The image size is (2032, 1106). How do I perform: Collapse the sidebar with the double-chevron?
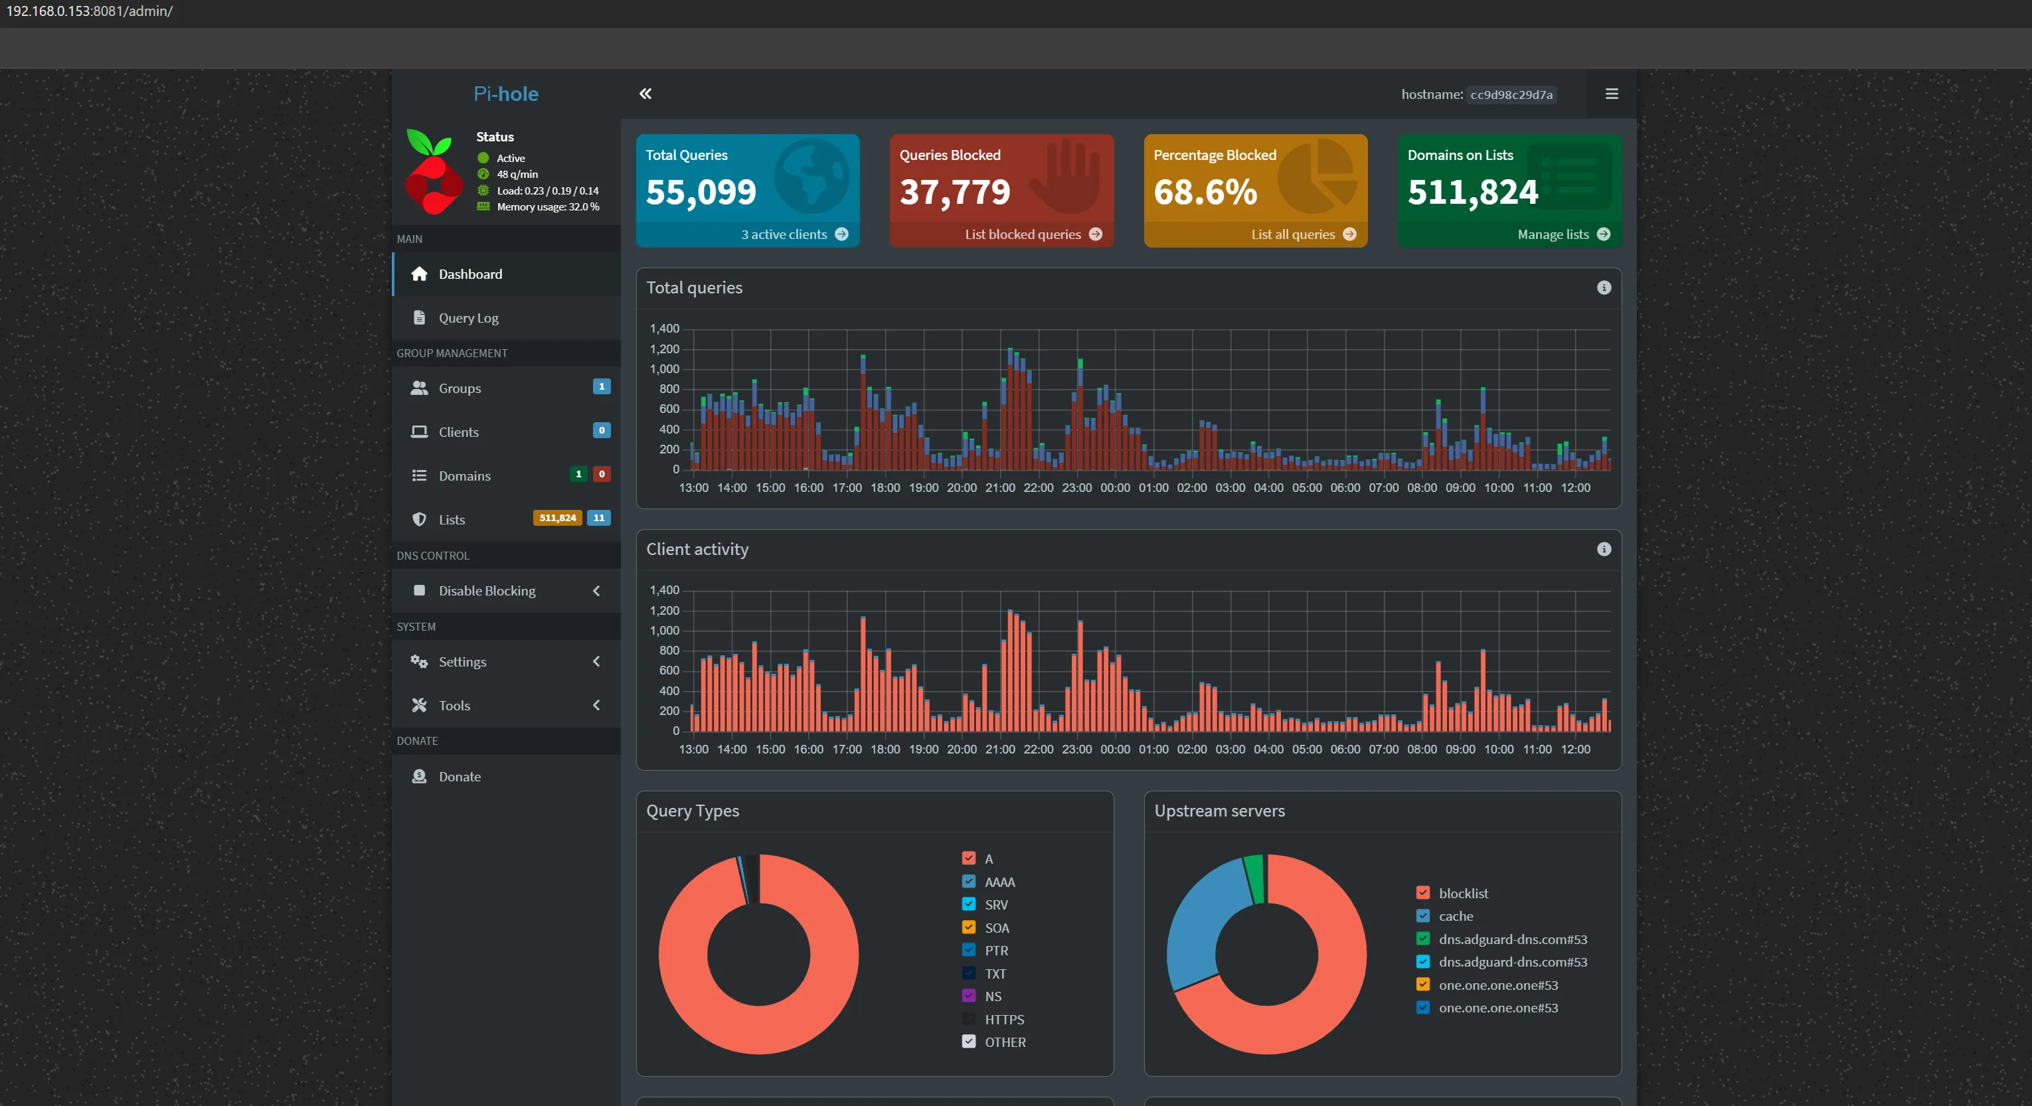click(x=645, y=93)
